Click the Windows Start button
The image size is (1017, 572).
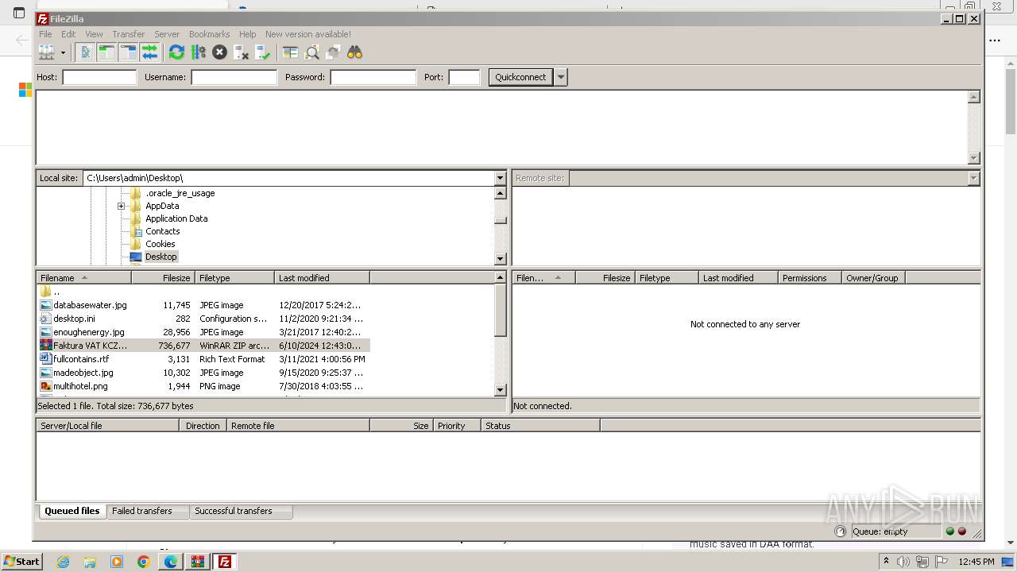point(22,562)
